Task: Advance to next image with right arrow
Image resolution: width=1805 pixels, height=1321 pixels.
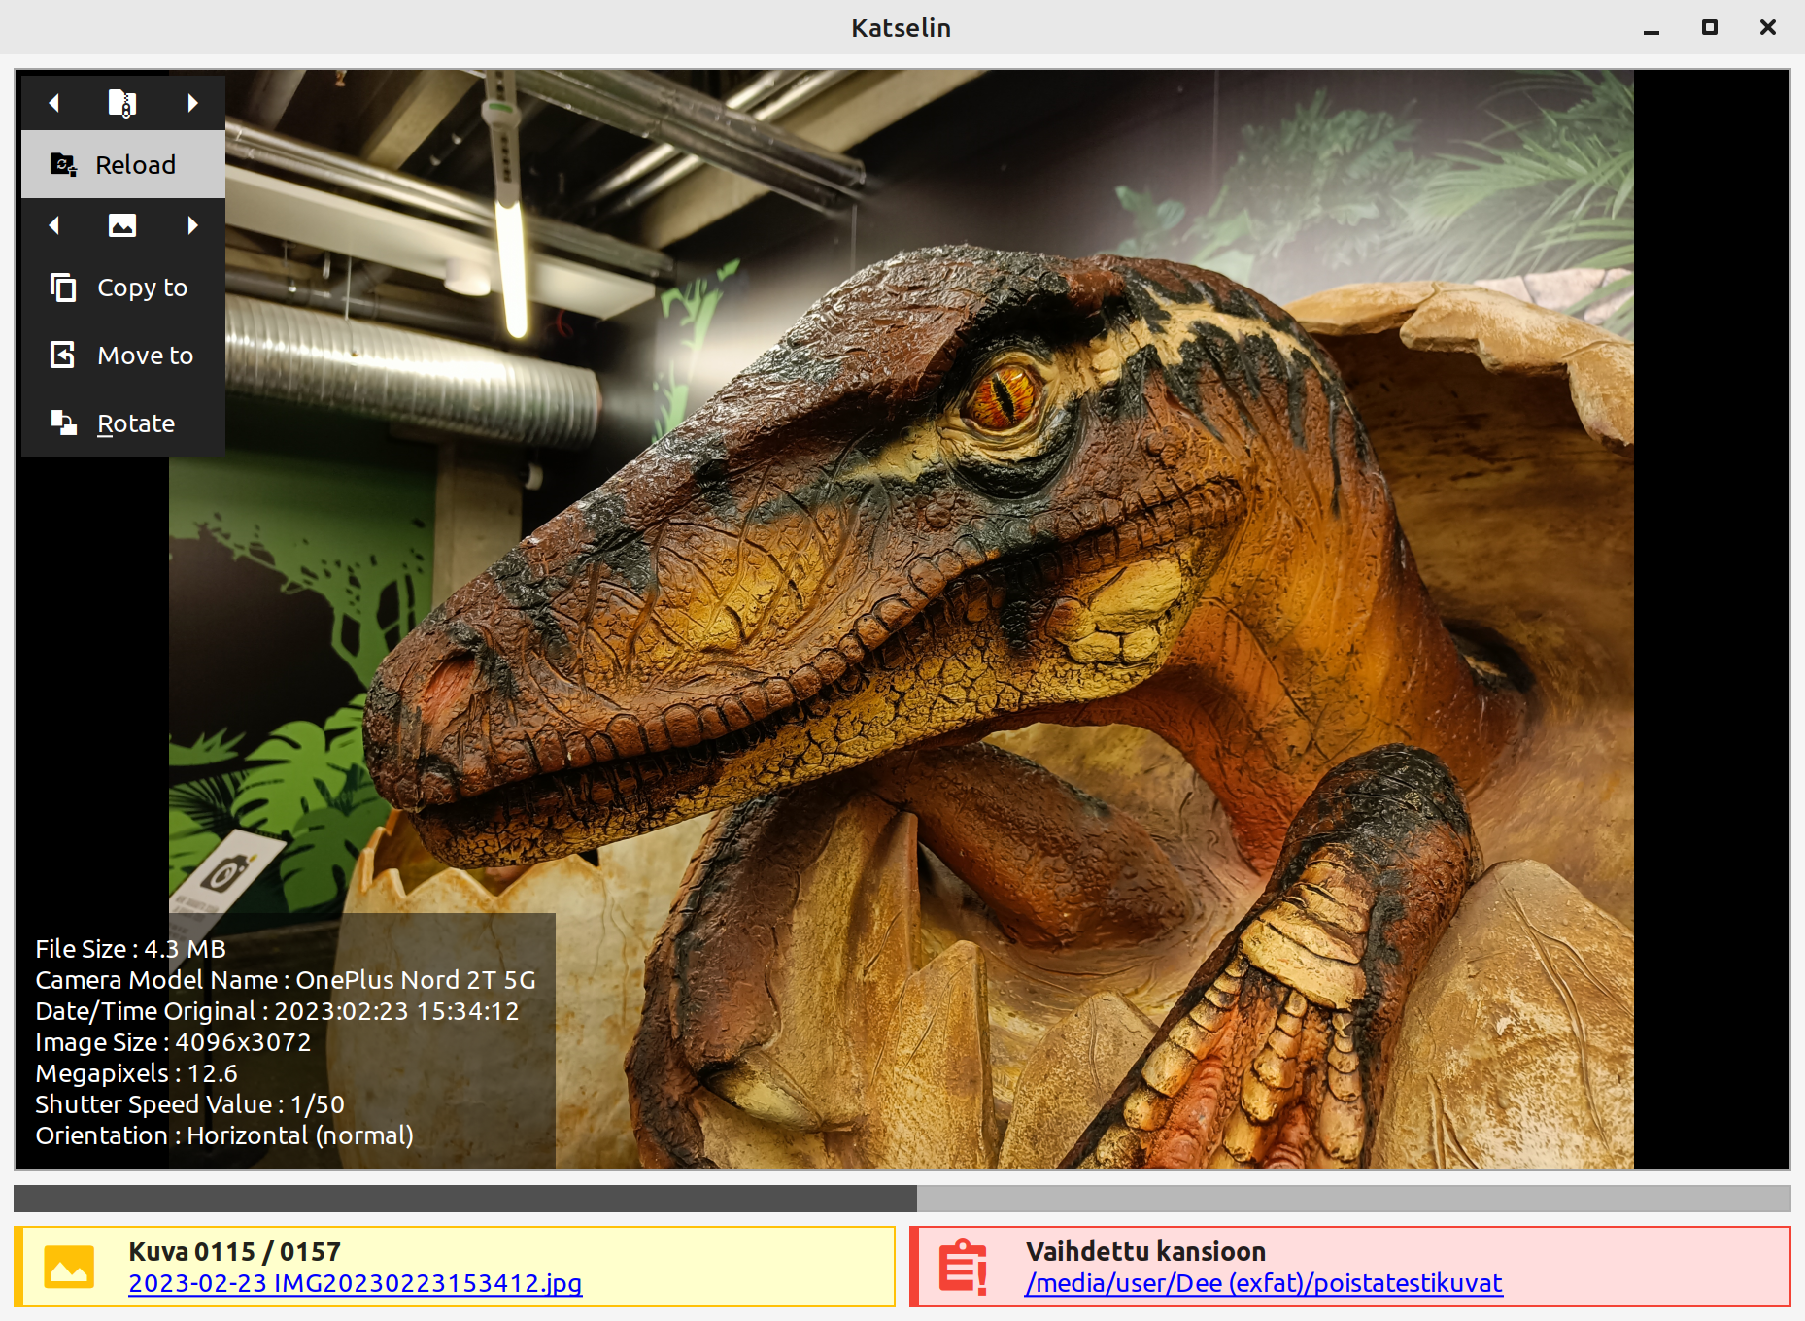Action: pos(192,225)
